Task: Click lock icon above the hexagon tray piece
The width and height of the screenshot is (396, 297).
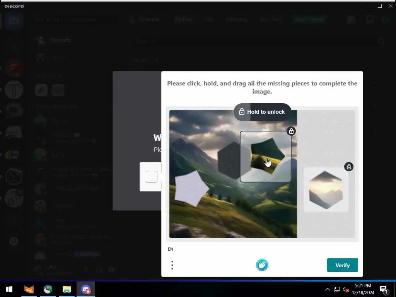Action: point(349,167)
